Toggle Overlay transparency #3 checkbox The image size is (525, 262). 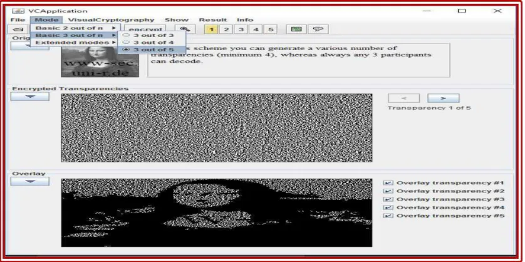388,199
